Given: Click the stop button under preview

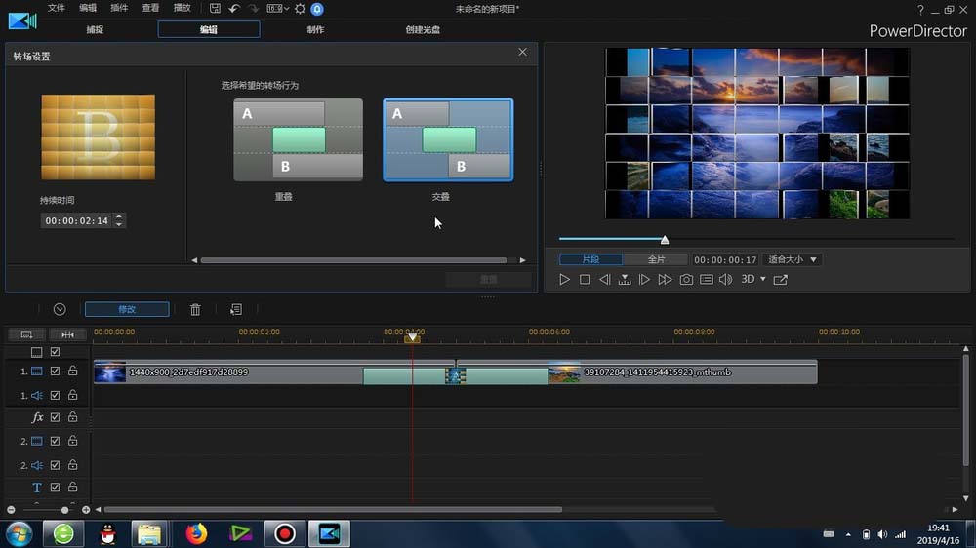Looking at the screenshot, I should pyautogui.click(x=585, y=280).
